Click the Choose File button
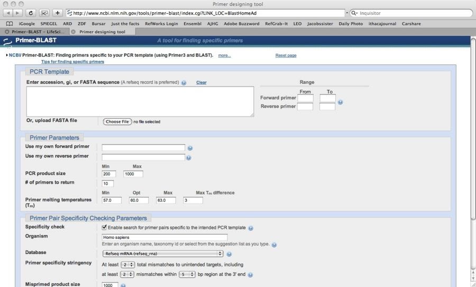Screen dimensions: 476x287 117,122
